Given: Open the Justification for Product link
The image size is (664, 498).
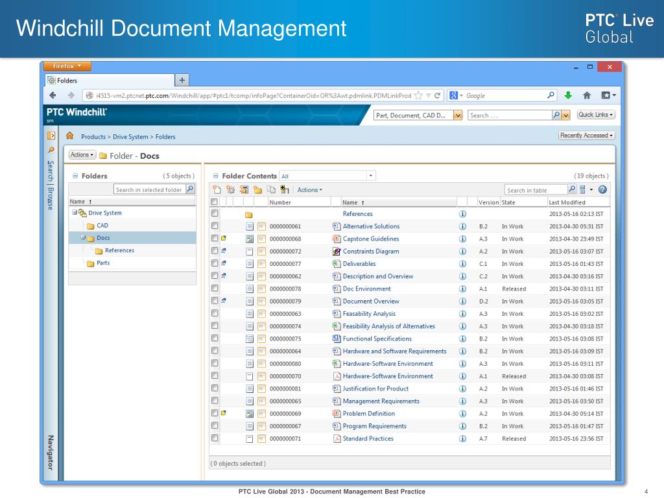Looking at the screenshot, I should click(x=375, y=388).
